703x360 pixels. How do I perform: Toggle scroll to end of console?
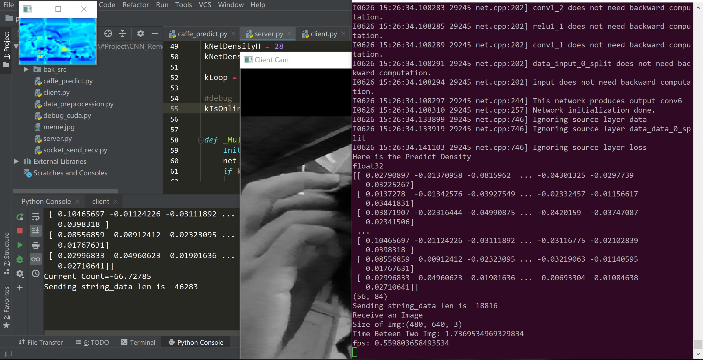click(x=36, y=231)
